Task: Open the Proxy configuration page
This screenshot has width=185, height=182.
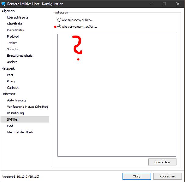Action: pos(11,81)
